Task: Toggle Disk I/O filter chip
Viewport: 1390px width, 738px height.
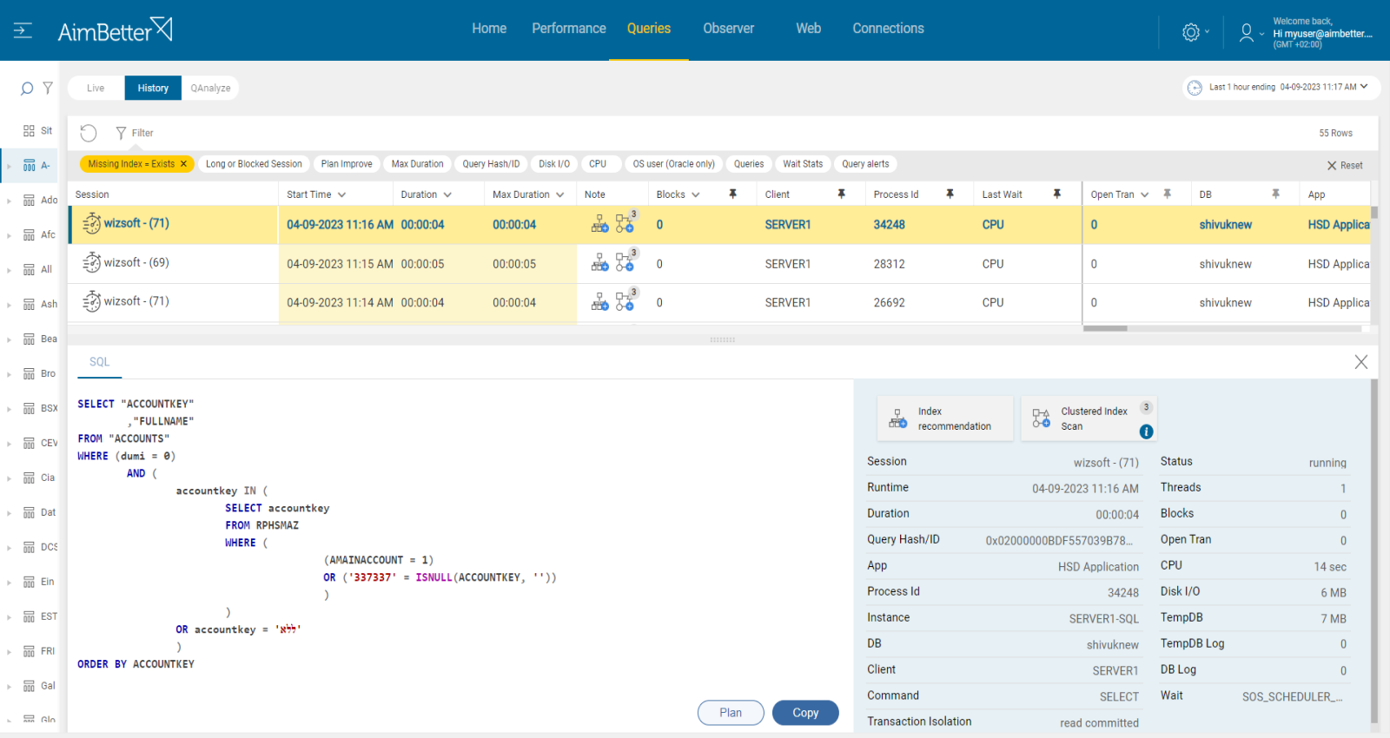Action: click(x=554, y=164)
